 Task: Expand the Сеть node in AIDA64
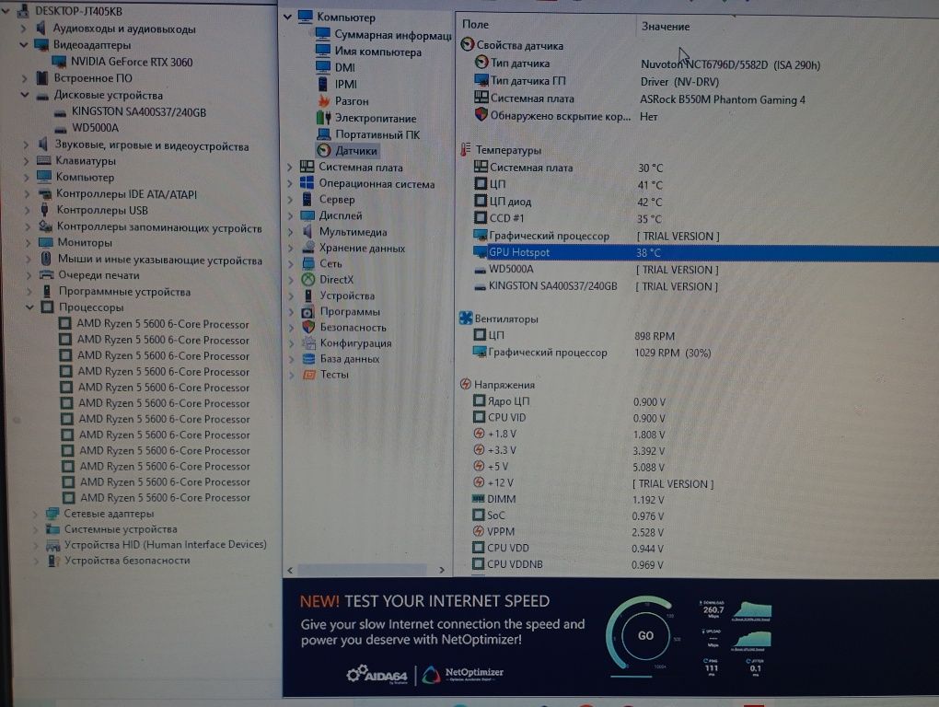pos(291,263)
